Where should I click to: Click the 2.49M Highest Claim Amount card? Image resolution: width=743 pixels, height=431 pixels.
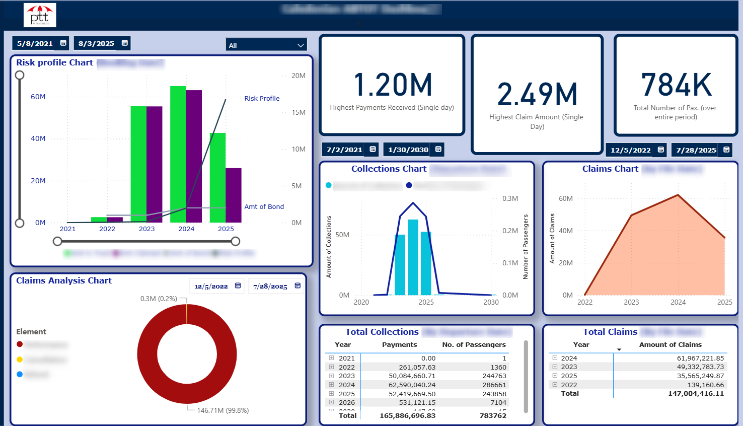coord(537,94)
